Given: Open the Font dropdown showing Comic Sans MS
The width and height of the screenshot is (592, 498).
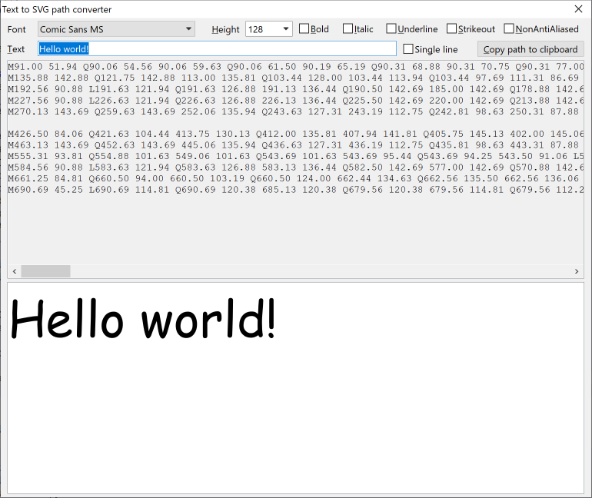Looking at the screenshot, I should (116, 29).
